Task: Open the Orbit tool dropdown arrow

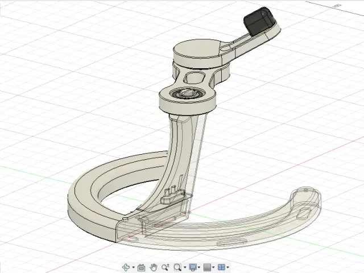Action: (134, 267)
